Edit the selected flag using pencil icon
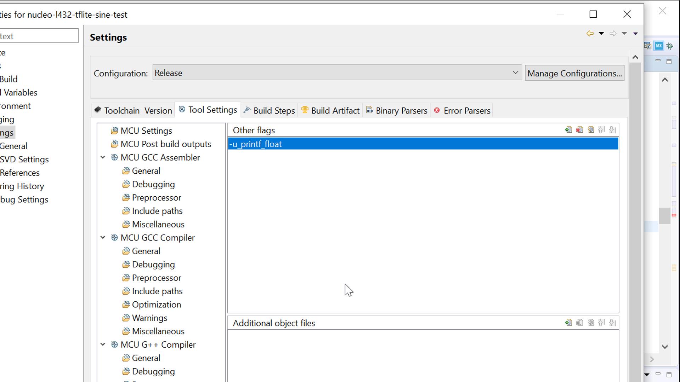 (x=590, y=130)
